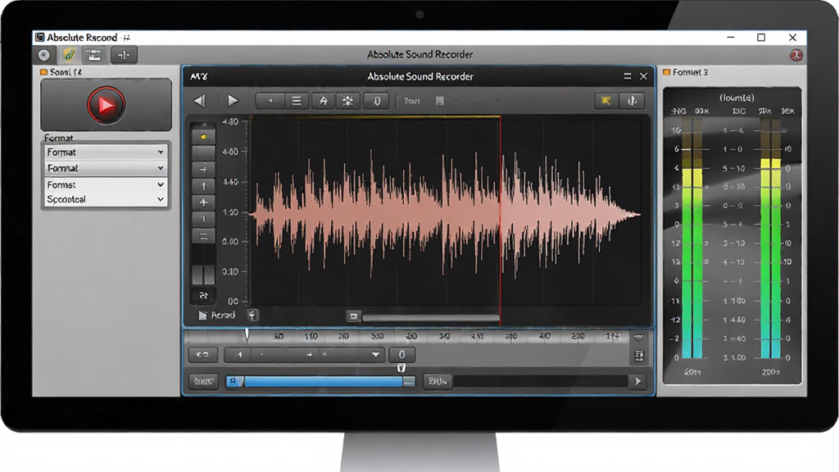The width and height of the screenshot is (839, 472).
Task: Open the second Format dropdown
Action: click(106, 168)
